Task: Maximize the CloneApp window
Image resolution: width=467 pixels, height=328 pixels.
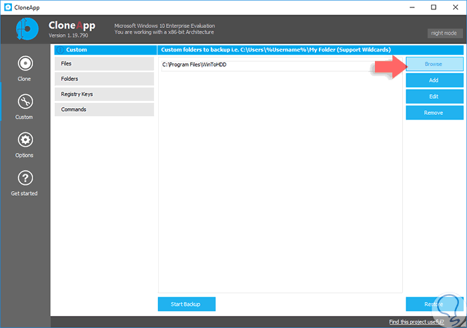Action: click(434, 7)
